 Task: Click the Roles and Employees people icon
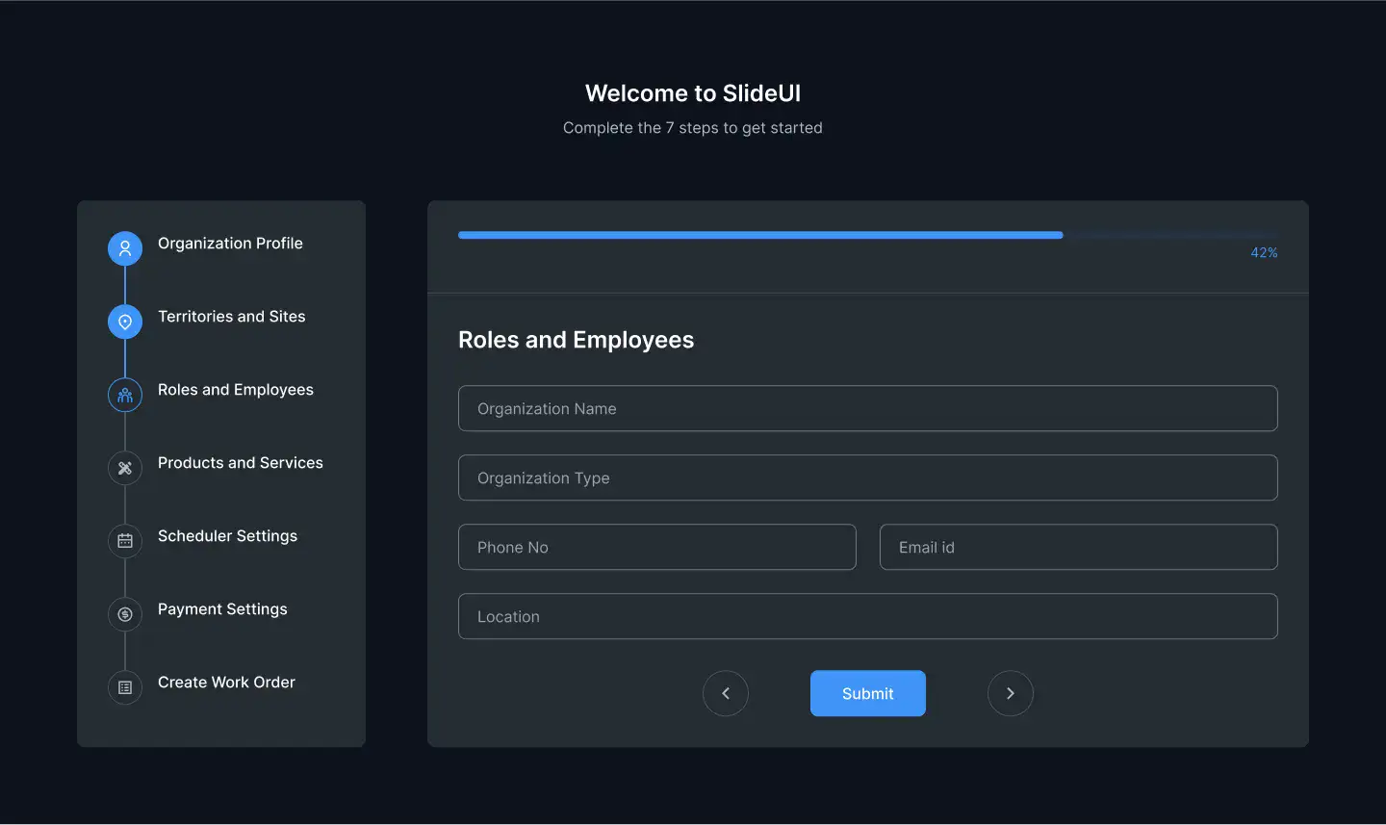(x=125, y=395)
